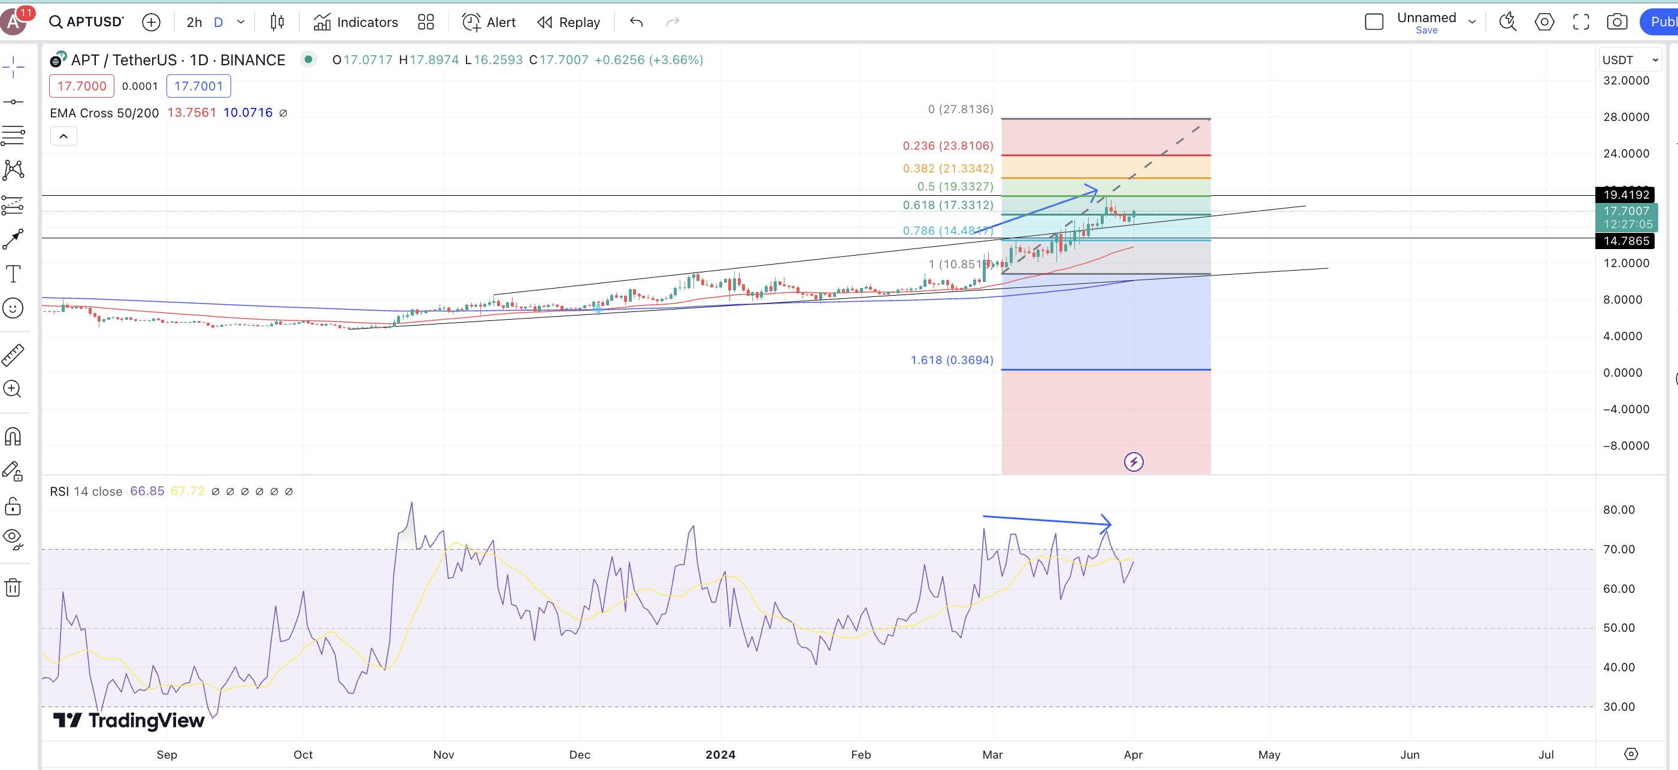Open the Fibonacci retracement tools

pos(13,135)
